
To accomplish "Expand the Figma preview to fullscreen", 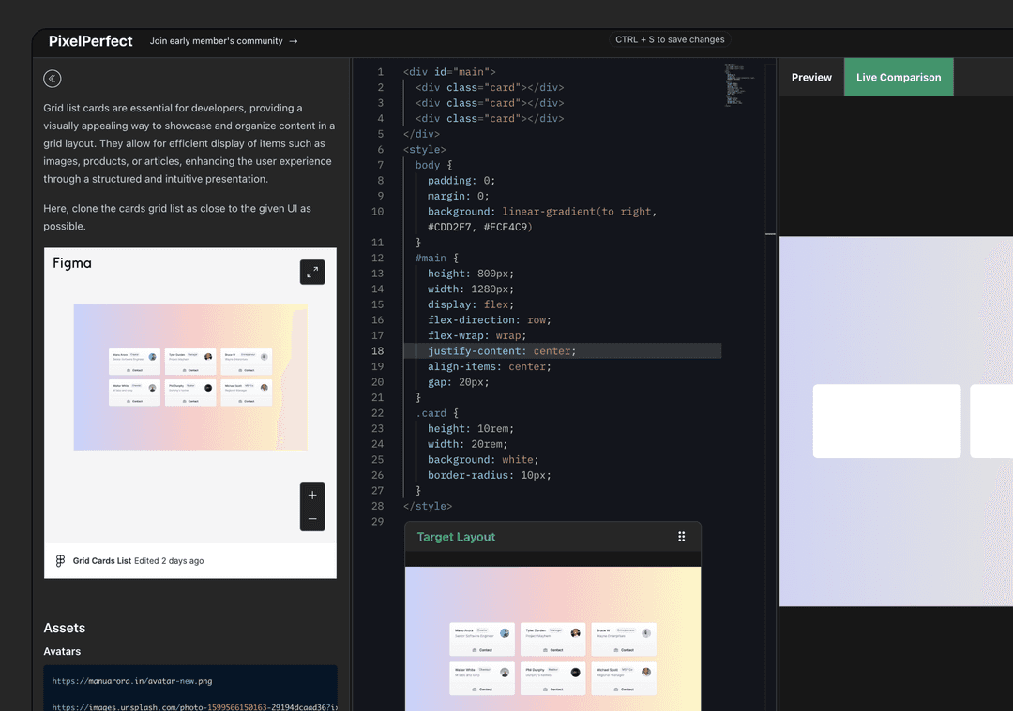I will (312, 272).
